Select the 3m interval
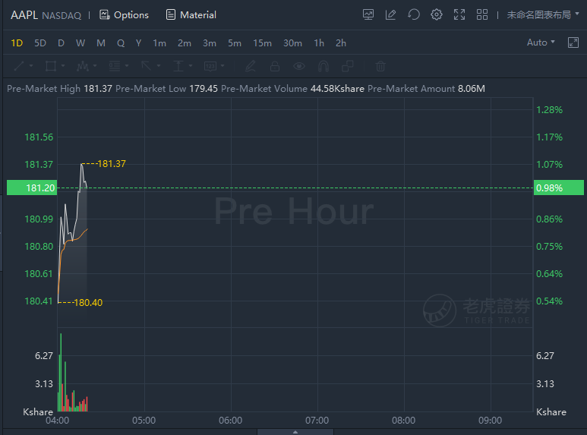This screenshot has width=587, height=435. [x=210, y=43]
